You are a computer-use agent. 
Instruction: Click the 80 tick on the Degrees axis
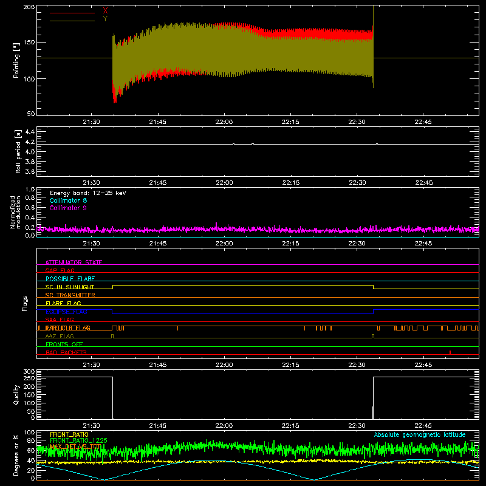click(x=31, y=440)
